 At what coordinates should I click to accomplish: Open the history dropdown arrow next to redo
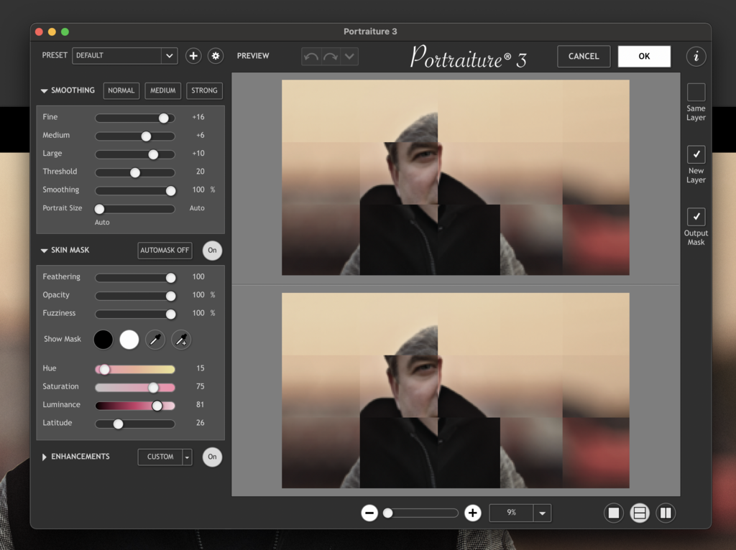[x=349, y=57]
